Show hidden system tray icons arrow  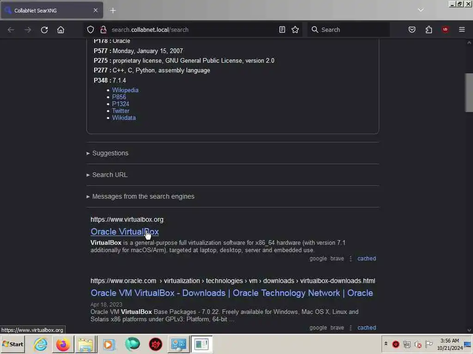[386, 344]
